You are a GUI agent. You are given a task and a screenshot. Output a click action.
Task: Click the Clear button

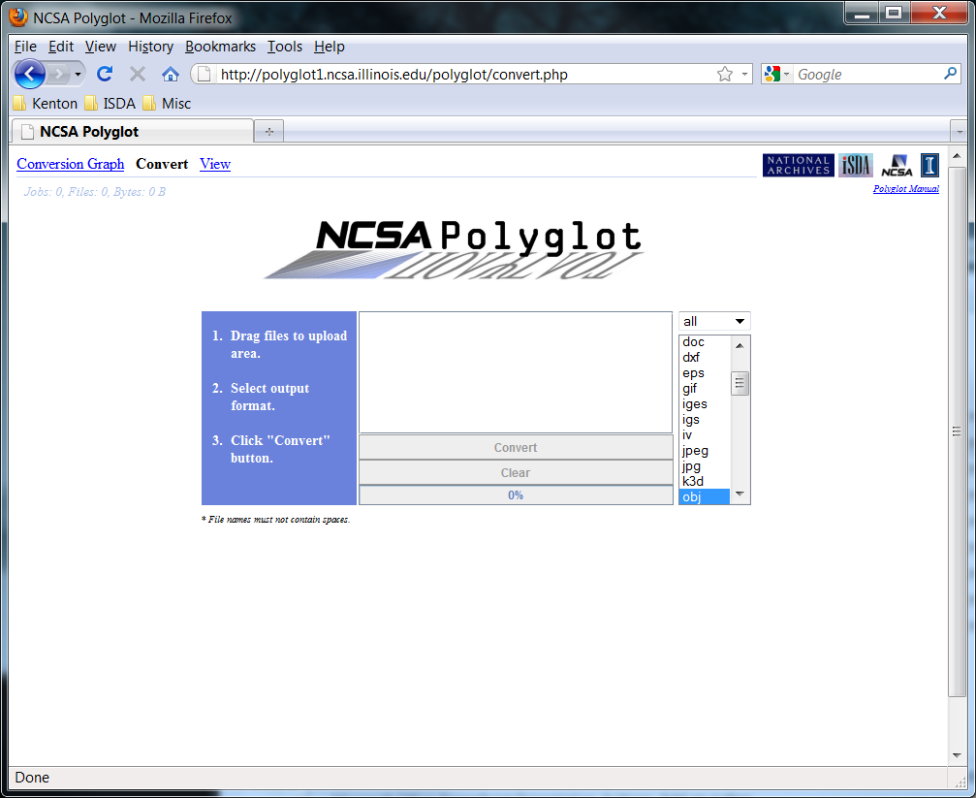tap(516, 473)
